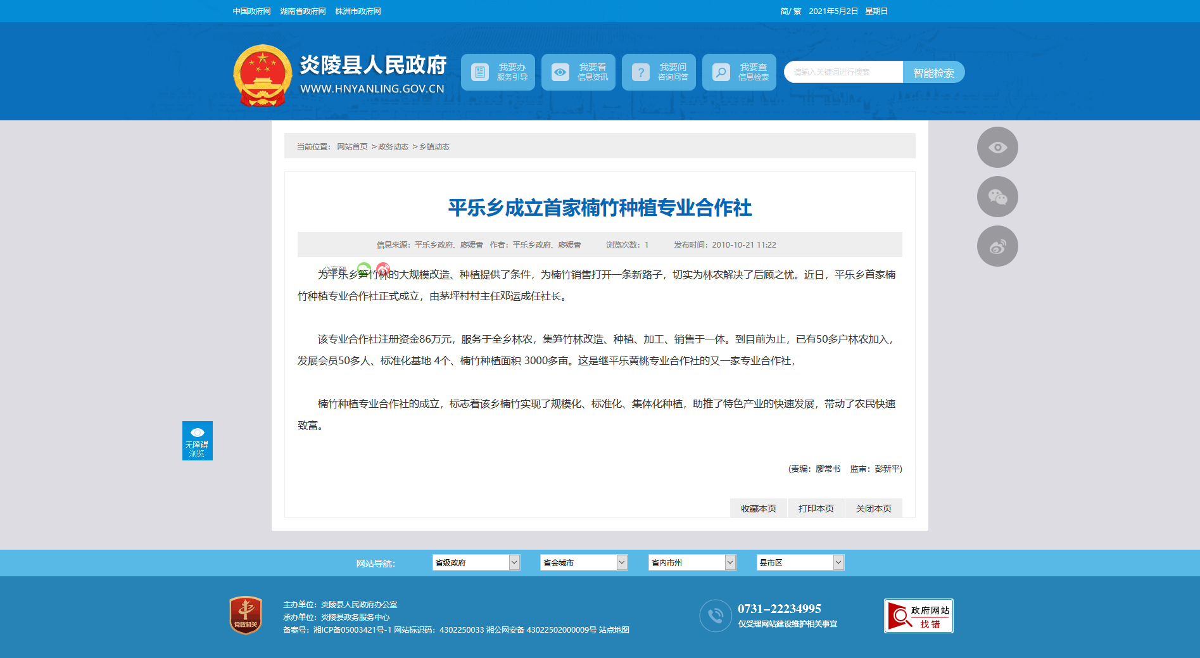Go to 政务动态 in breadcrumb

click(x=393, y=147)
